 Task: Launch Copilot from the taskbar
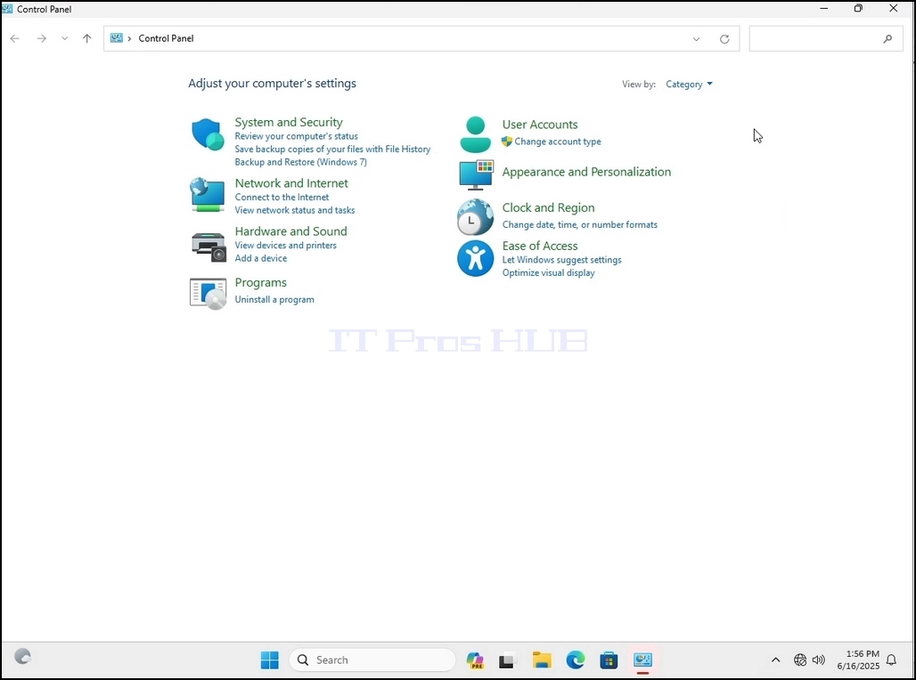pyautogui.click(x=475, y=660)
